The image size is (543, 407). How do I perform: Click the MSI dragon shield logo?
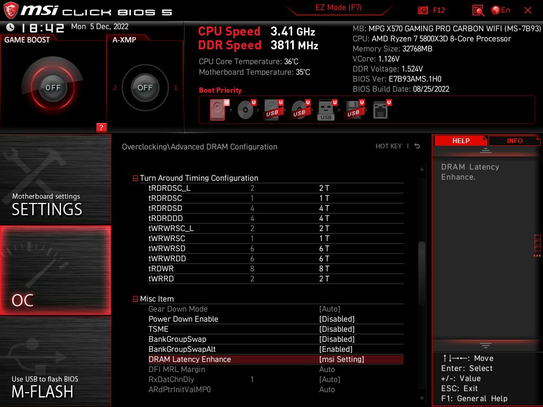point(11,10)
